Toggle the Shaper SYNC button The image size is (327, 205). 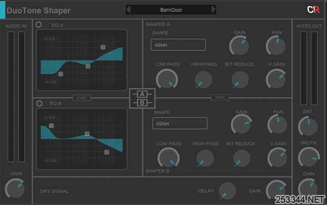pos(220,97)
